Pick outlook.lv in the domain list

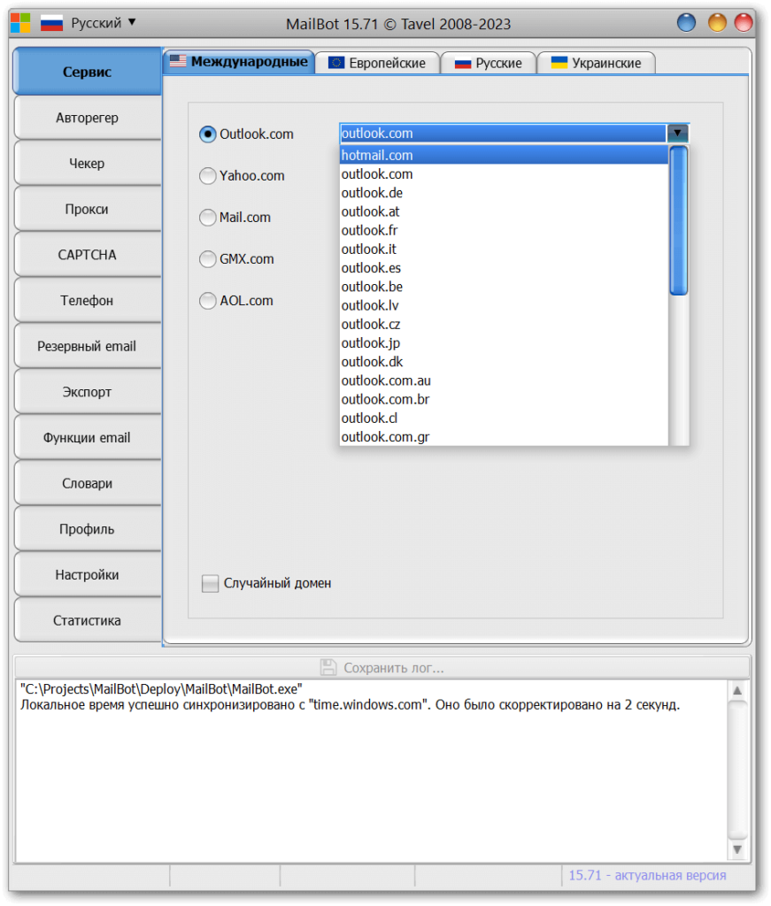tap(504, 305)
